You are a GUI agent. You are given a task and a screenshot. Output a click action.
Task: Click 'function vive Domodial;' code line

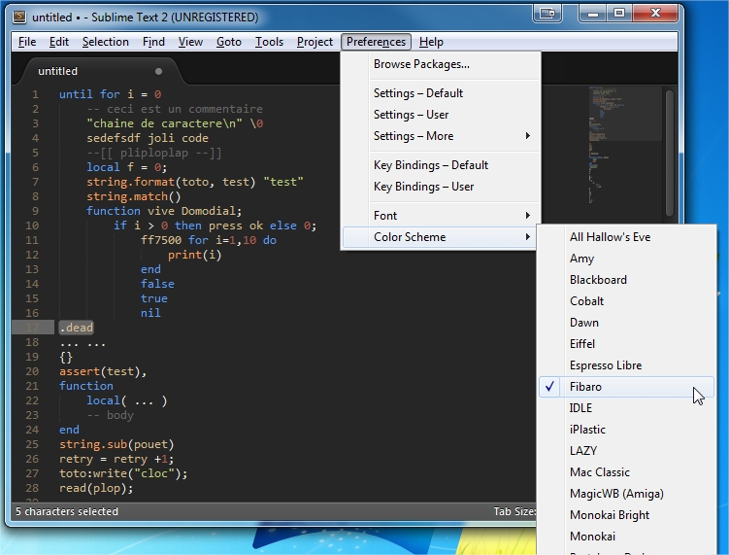click(164, 211)
